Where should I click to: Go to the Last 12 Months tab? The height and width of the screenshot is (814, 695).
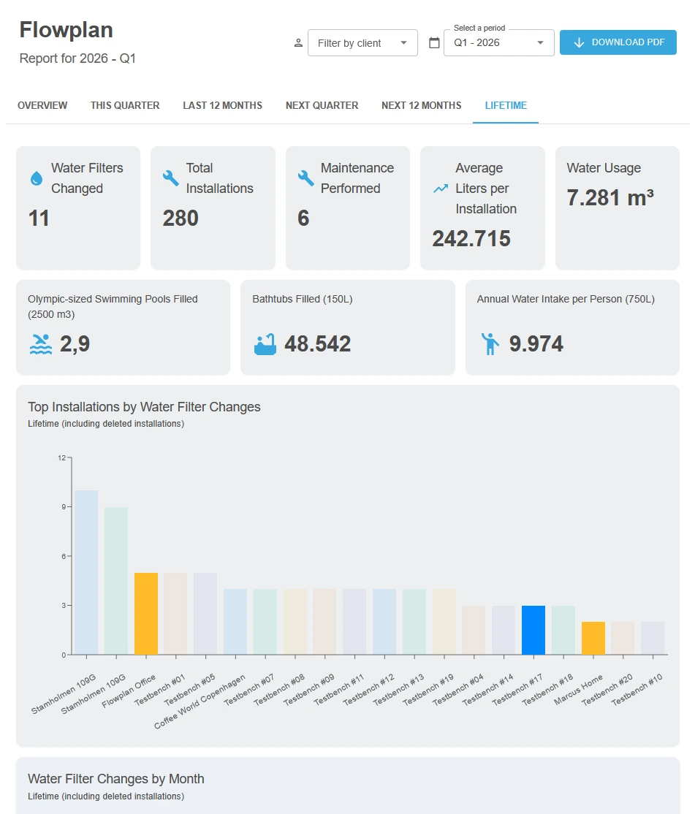(223, 105)
